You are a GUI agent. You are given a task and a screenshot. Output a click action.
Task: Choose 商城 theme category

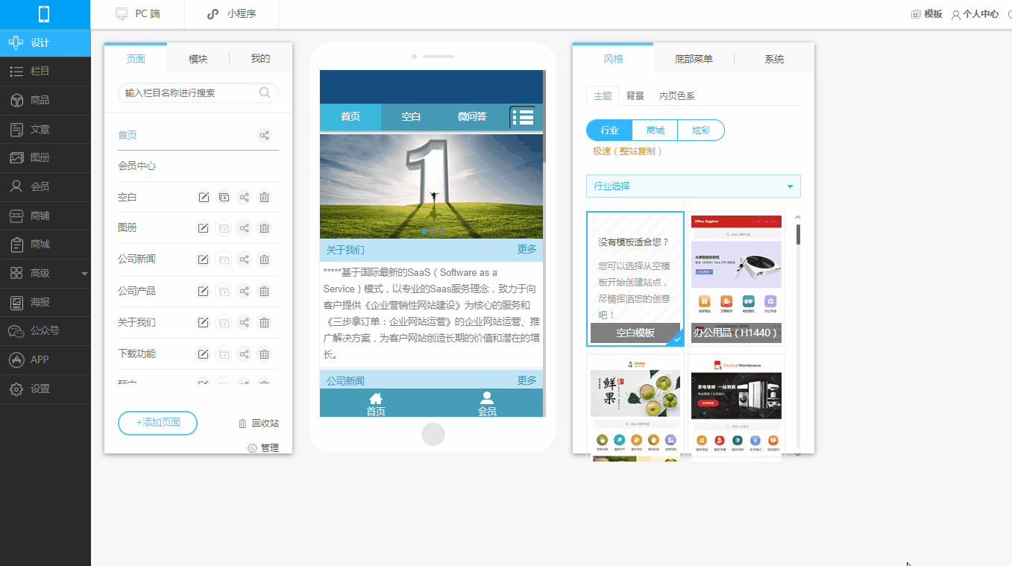pyautogui.click(x=656, y=131)
